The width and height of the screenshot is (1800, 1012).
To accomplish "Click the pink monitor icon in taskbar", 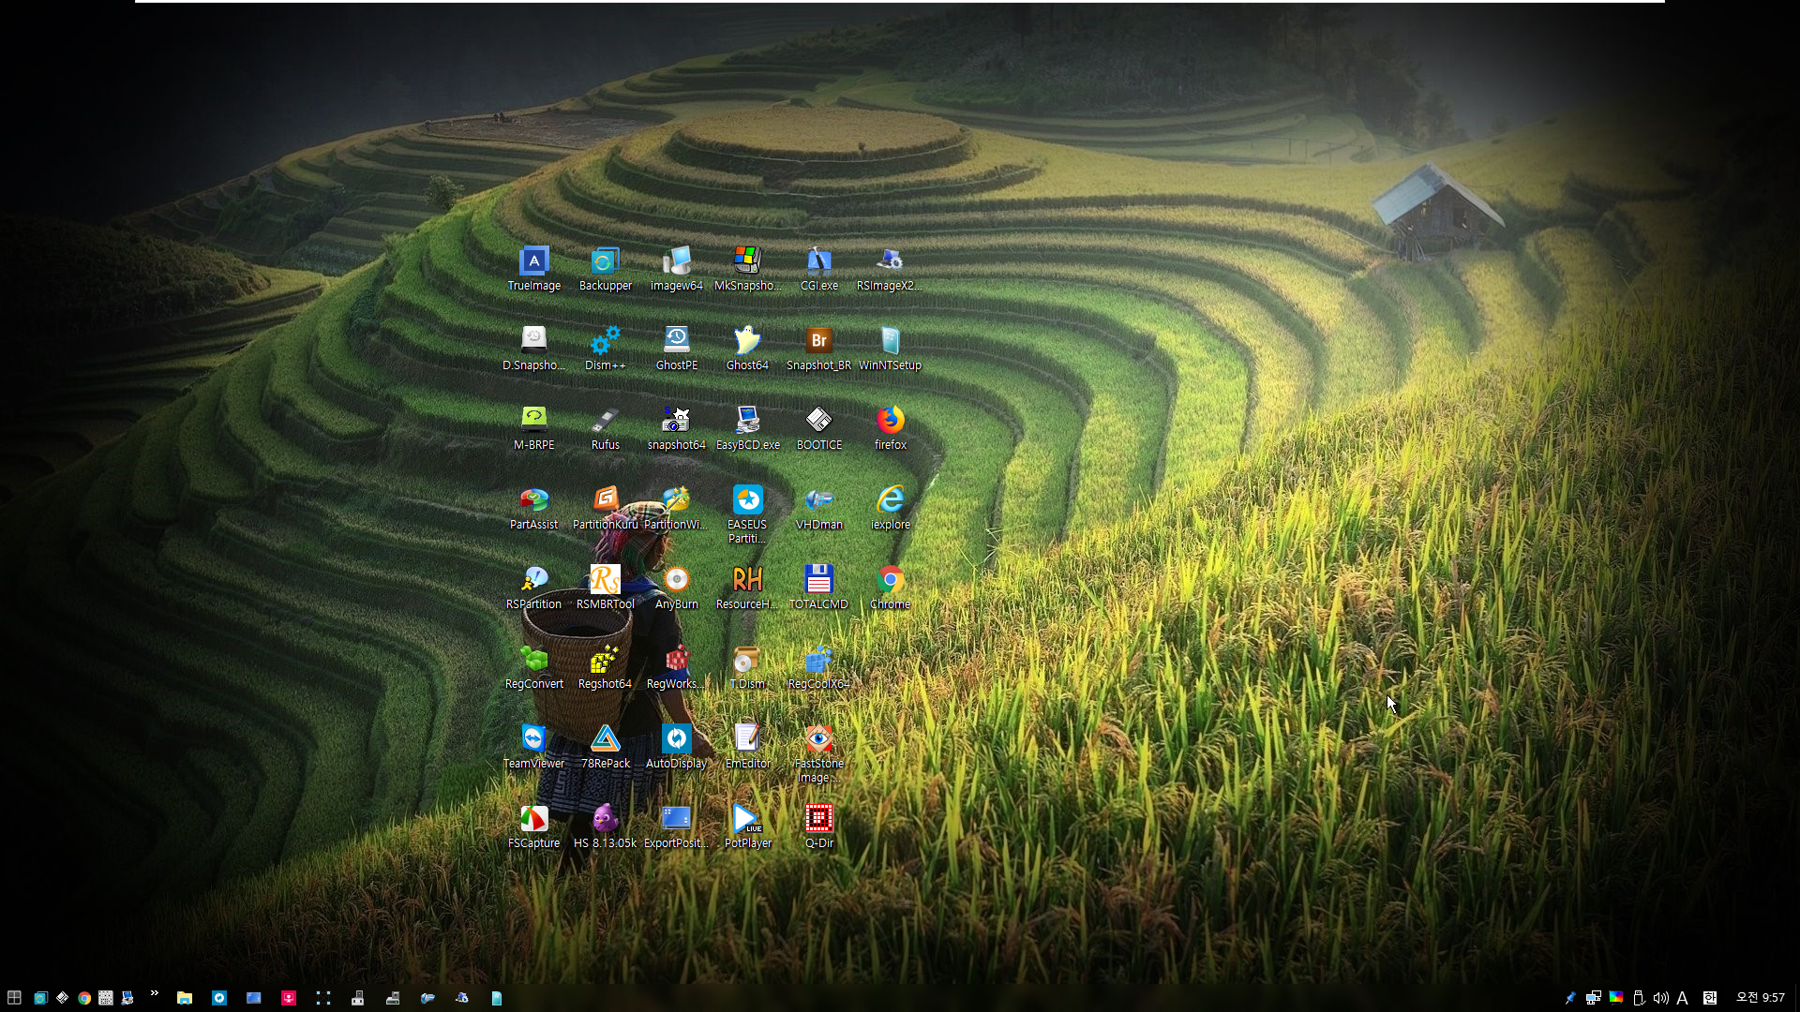I will tap(289, 998).
